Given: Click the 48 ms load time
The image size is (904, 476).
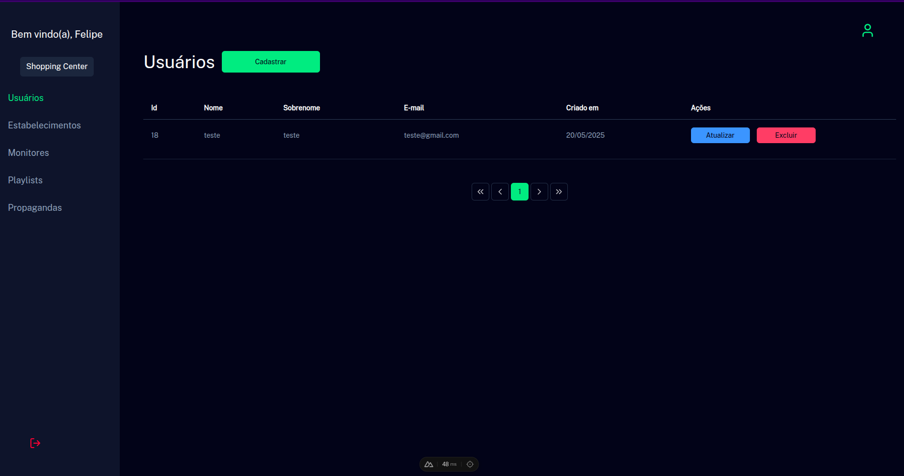Looking at the screenshot, I should click(449, 464).
